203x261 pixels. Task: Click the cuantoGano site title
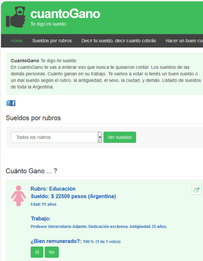65,14
